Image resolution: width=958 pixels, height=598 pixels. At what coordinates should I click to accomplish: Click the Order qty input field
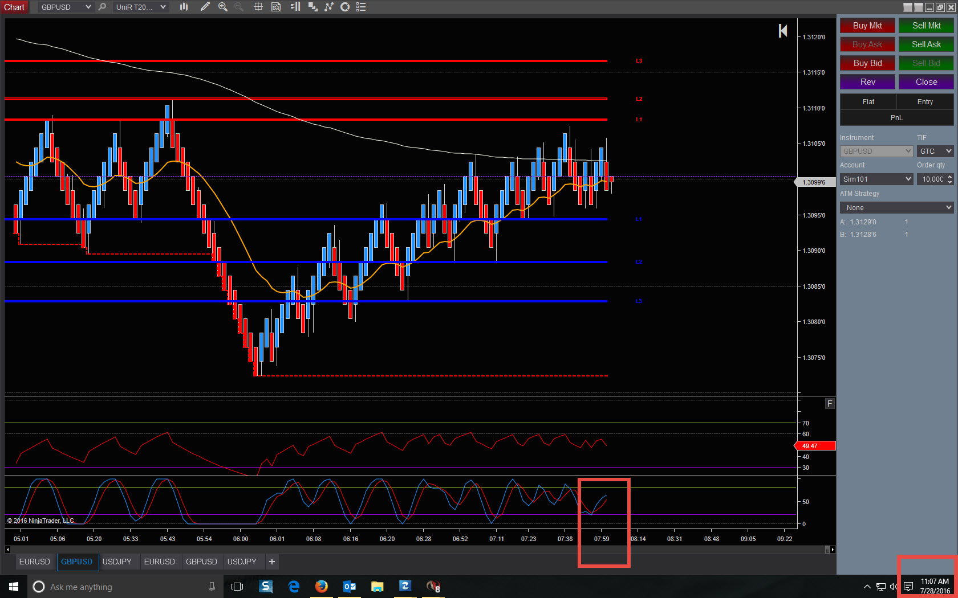pyautogui.click(x=932, y=179)
